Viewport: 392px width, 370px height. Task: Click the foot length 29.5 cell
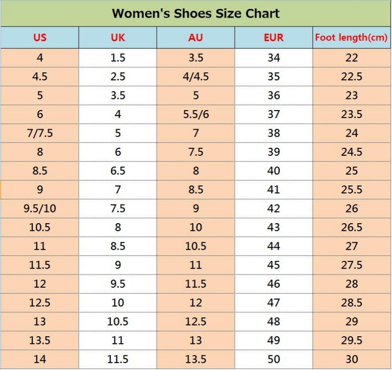click(351, 340)
